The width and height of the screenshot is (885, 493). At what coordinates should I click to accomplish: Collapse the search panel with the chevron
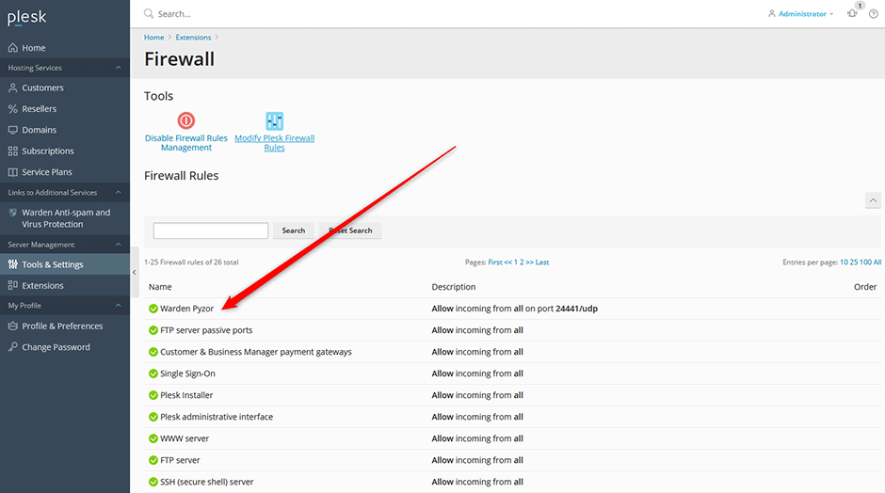coord(873,200)
